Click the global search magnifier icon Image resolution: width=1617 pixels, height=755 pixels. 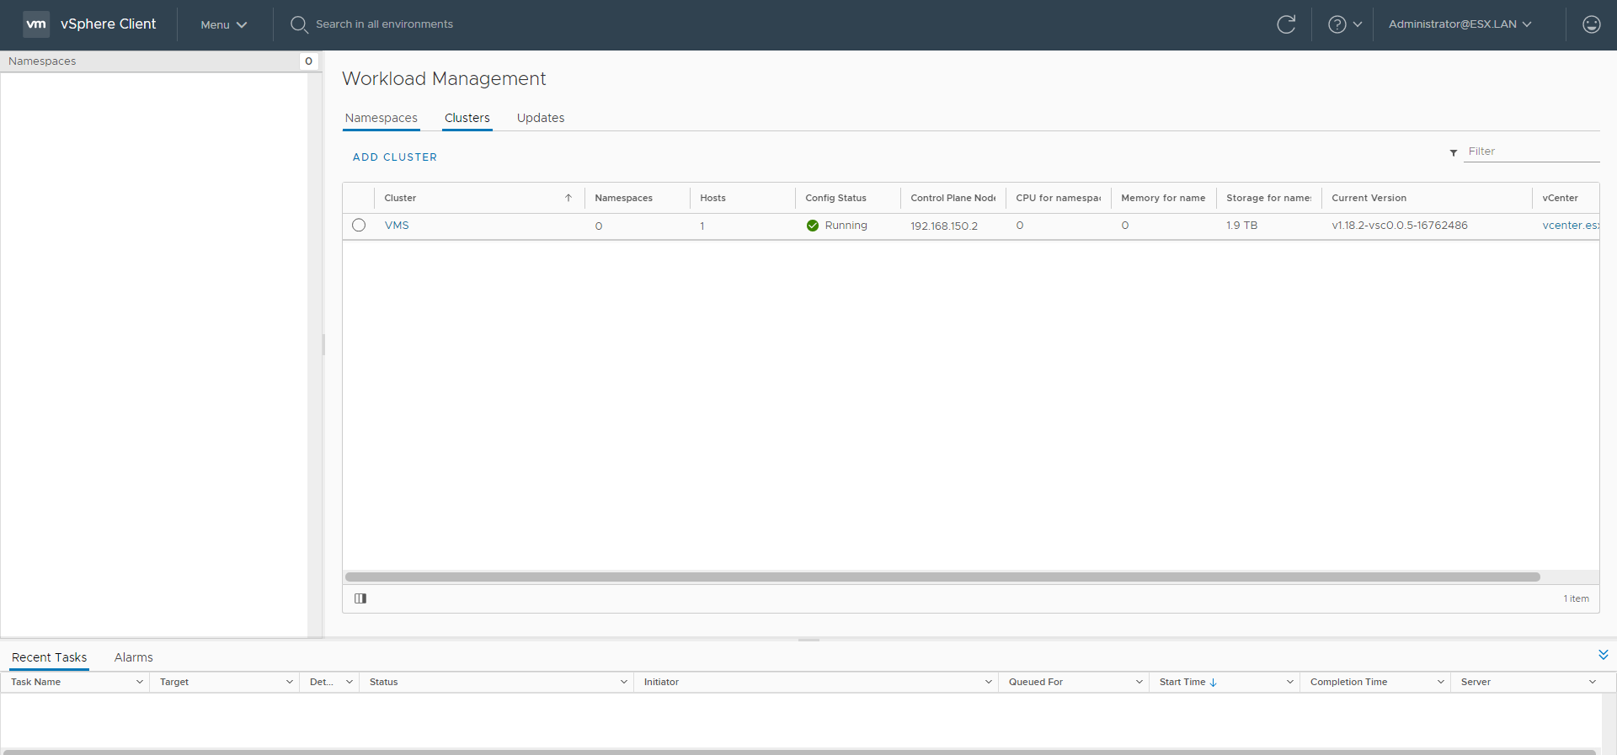pos(299,24)
